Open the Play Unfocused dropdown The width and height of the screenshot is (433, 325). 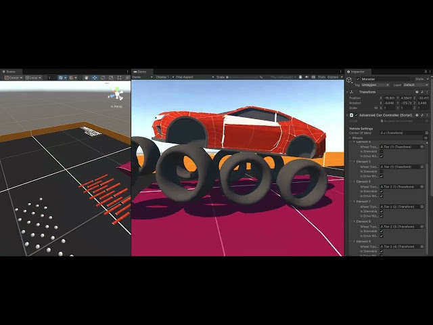[283, 77]
